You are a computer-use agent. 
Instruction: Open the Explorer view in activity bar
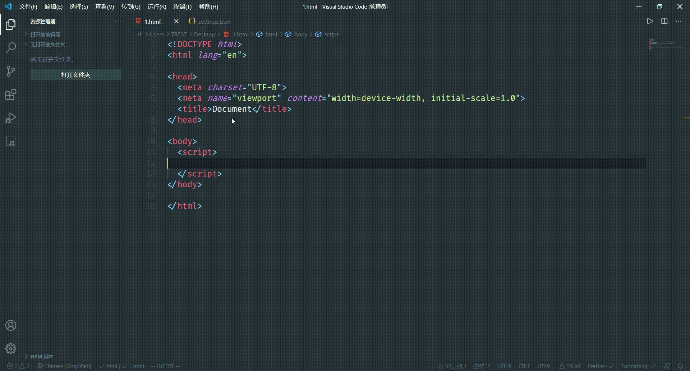tap(11, 24)
